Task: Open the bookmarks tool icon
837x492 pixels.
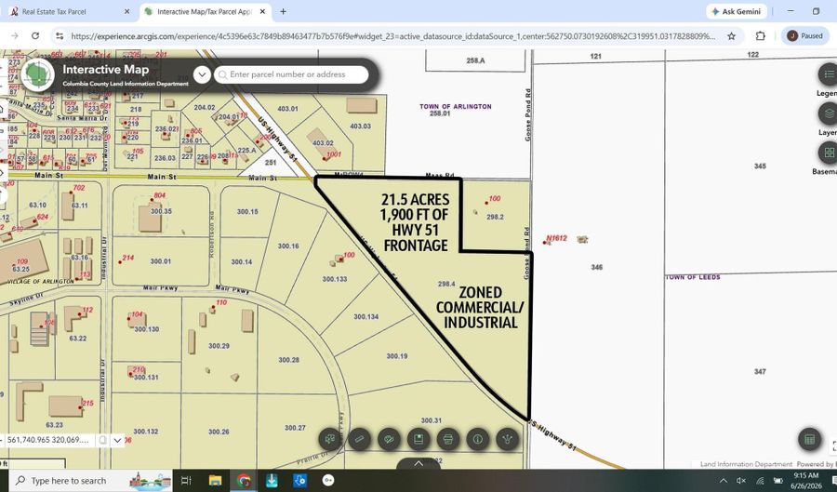Action: point(418,439)
